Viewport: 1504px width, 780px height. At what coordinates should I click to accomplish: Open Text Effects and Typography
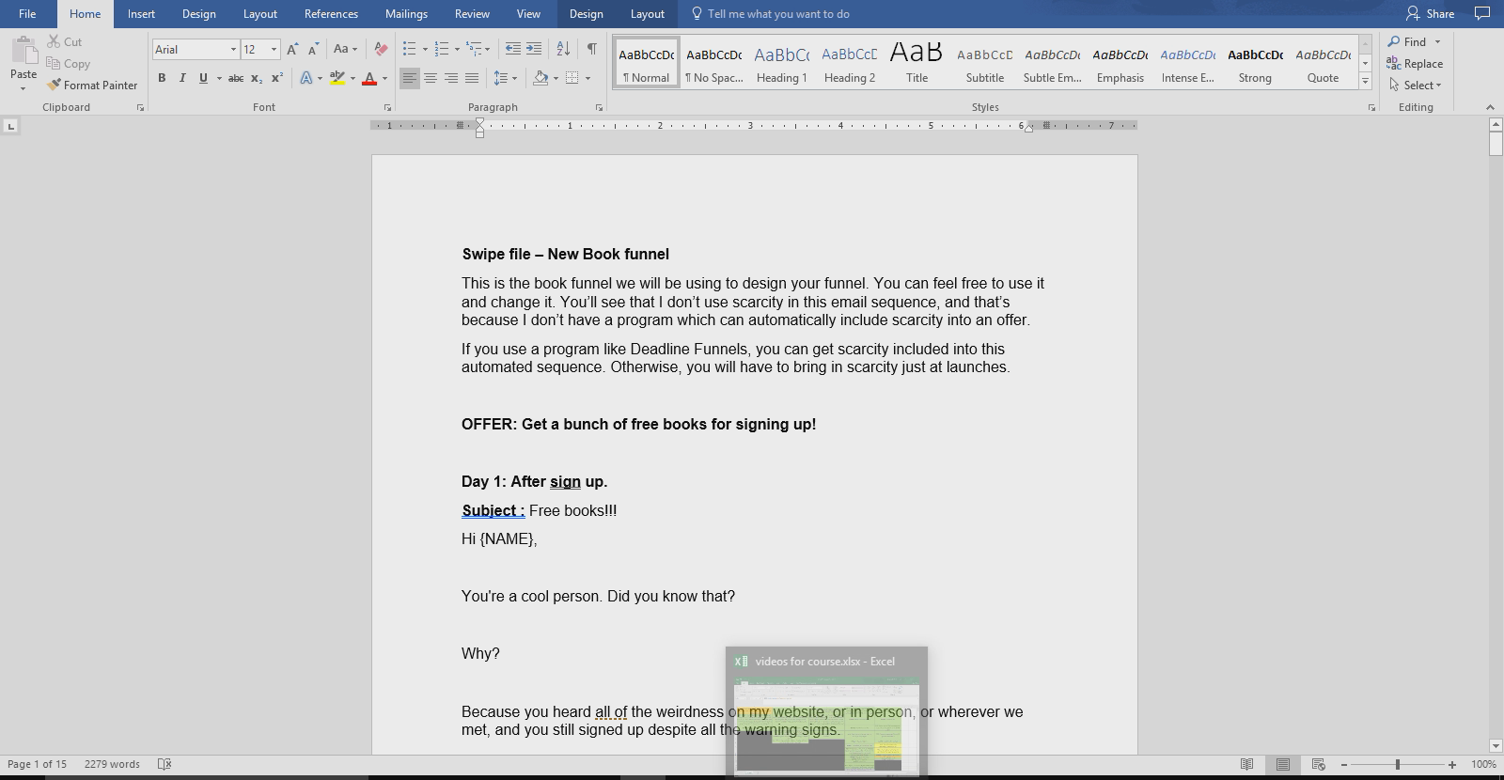[306, 78]
